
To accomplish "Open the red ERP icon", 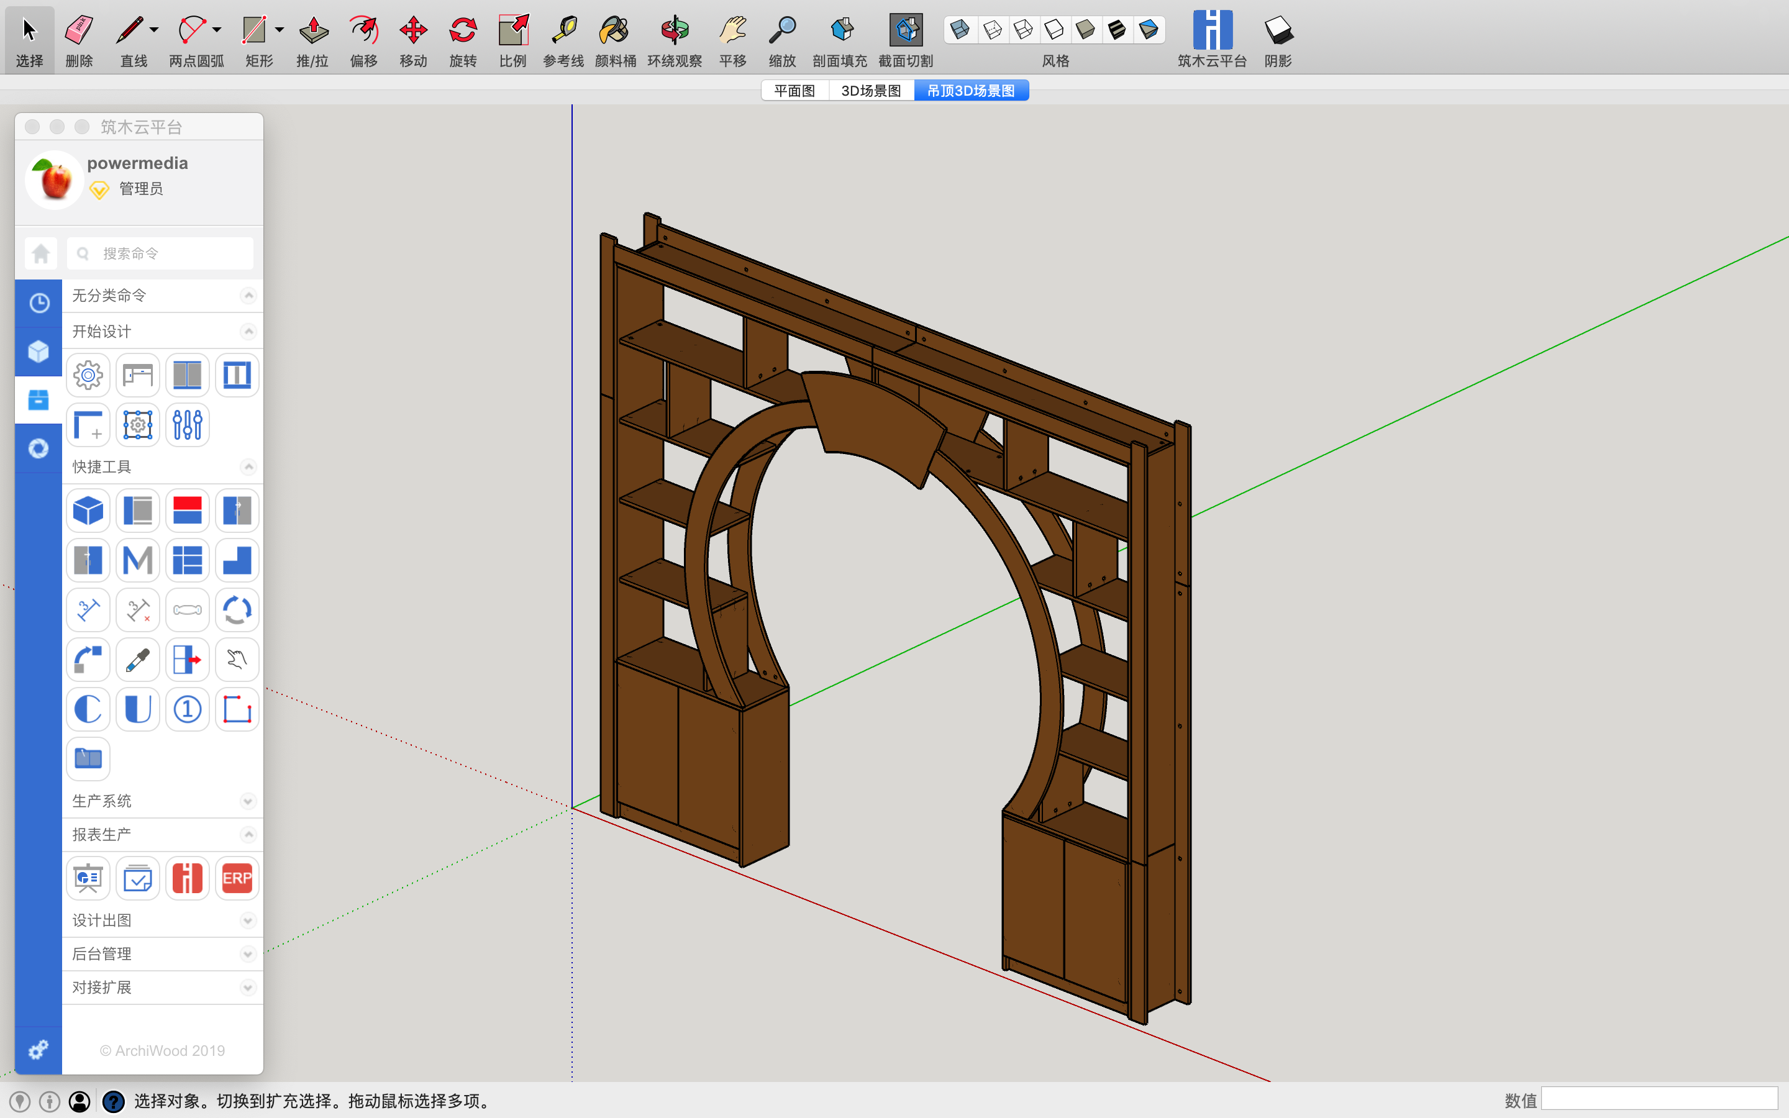I will (x=237, y=878).
